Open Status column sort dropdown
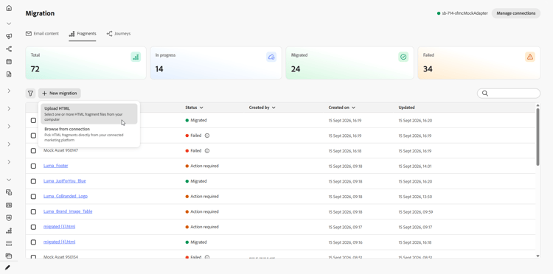553x274 pixels. [201, 108]
